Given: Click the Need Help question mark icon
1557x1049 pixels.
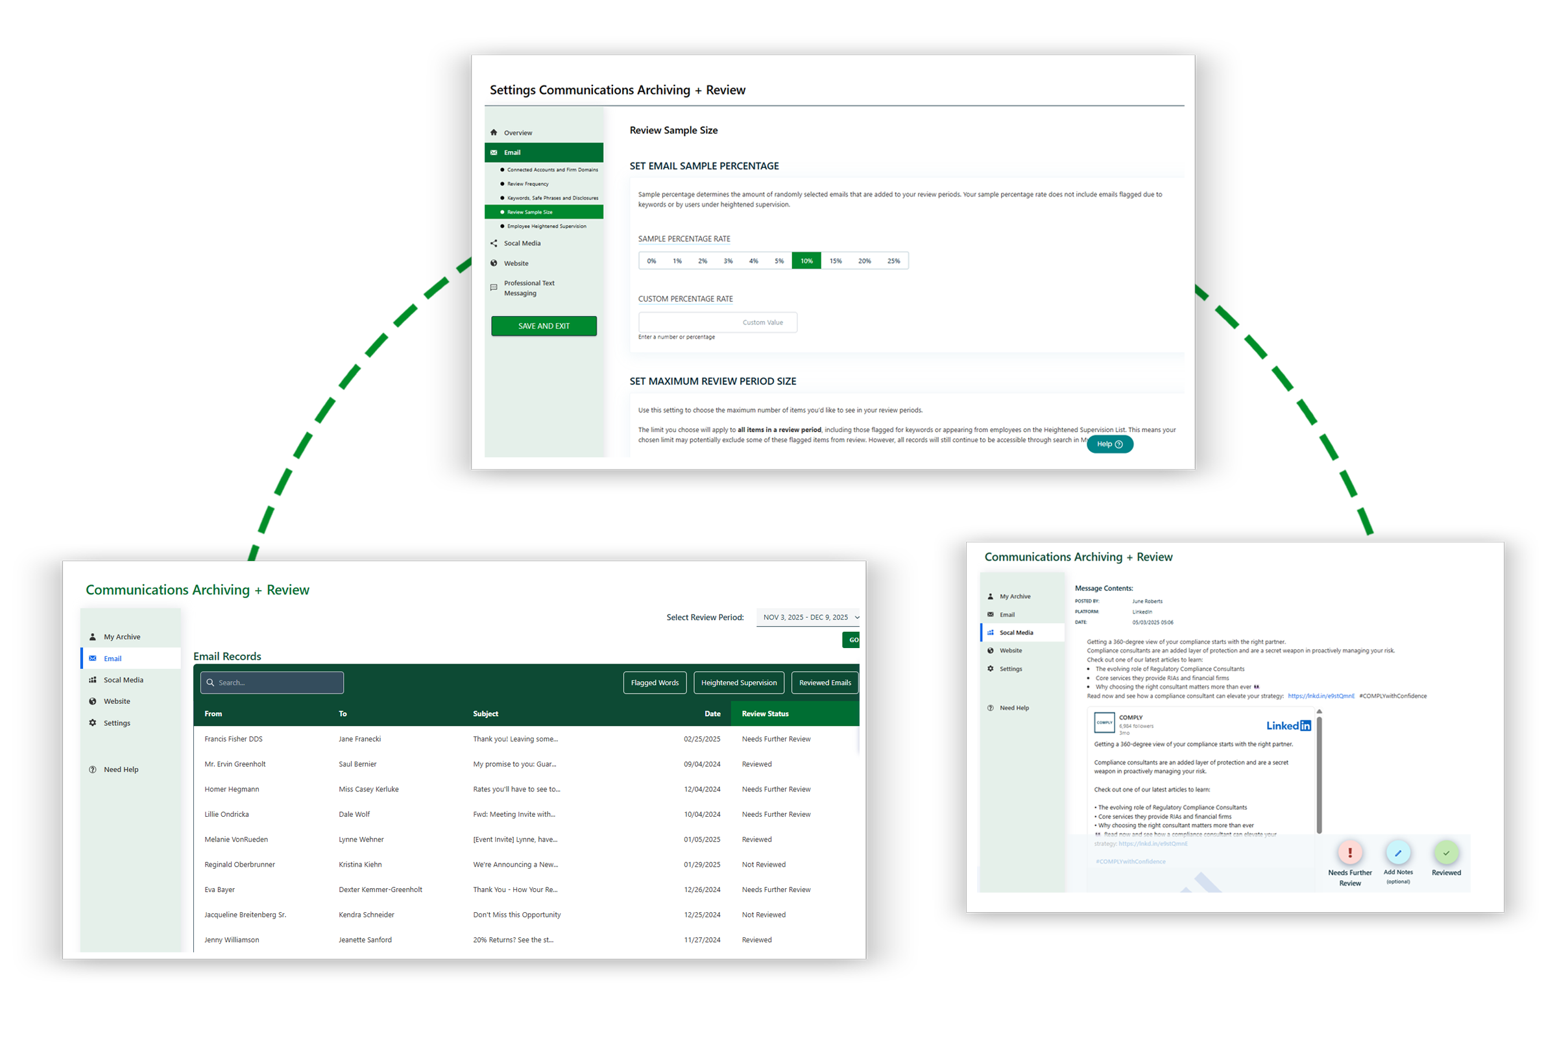Looking at the screenshot, I should pyautogui.click(x=93, y=769).
